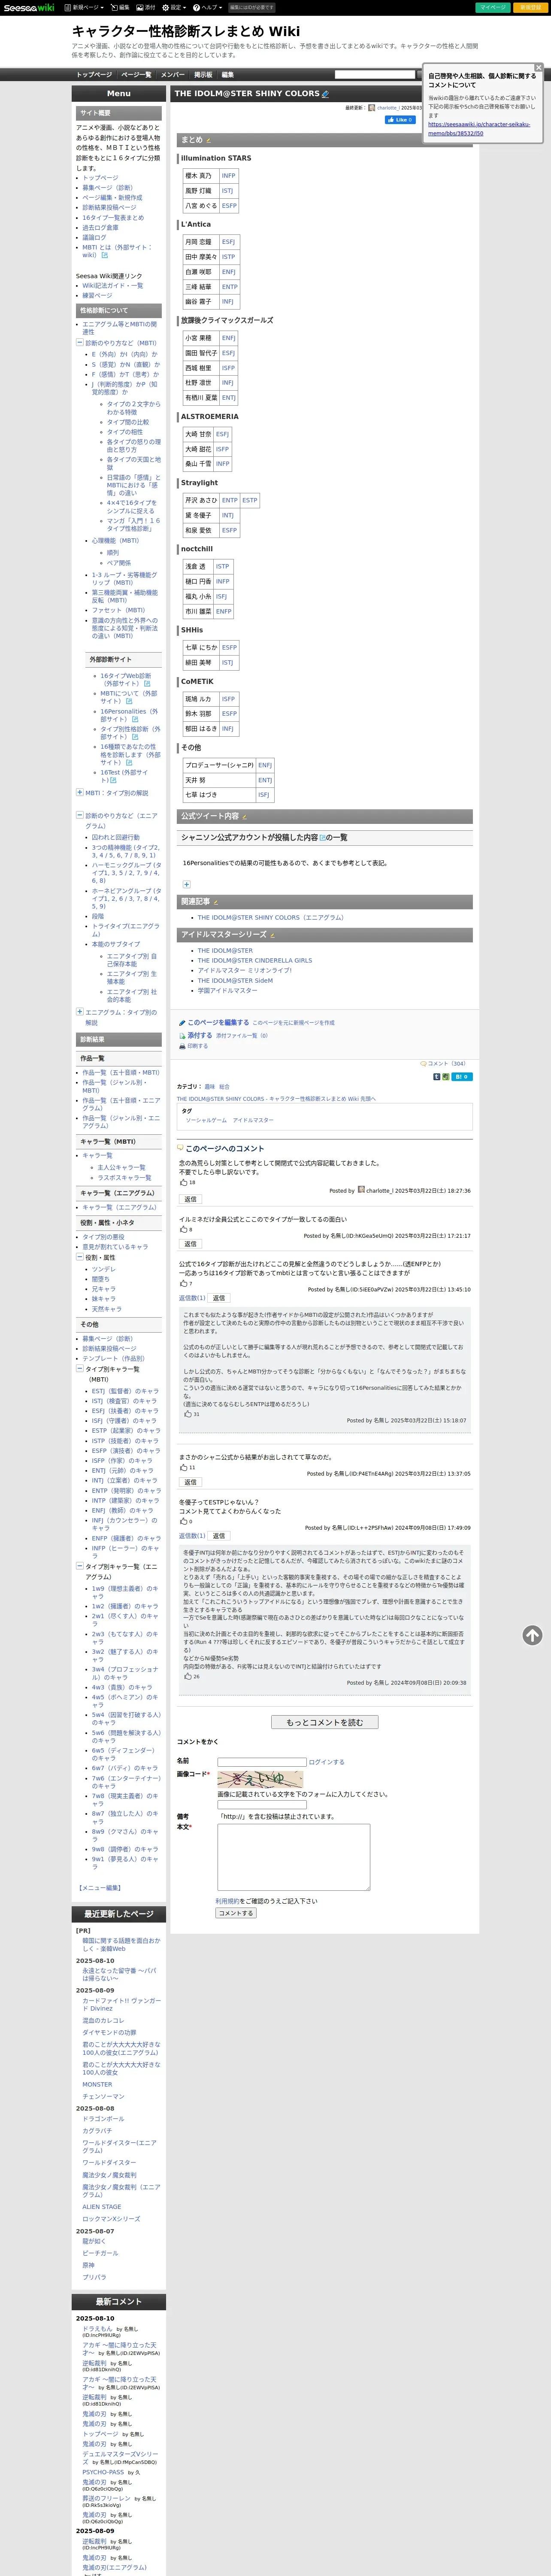The width and height of the screenshot is (551, 2576).
Task: Open ESTJ（監督者）のキャラ in sidebar
Action: click(x=125, y=1391)
